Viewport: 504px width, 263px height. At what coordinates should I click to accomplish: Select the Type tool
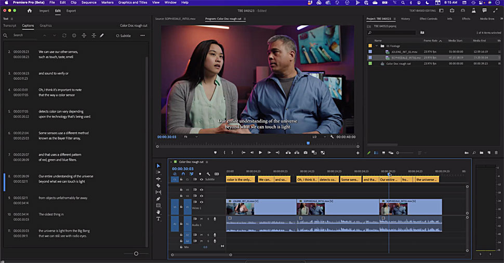pyautogui.click(x=158, y=219)
